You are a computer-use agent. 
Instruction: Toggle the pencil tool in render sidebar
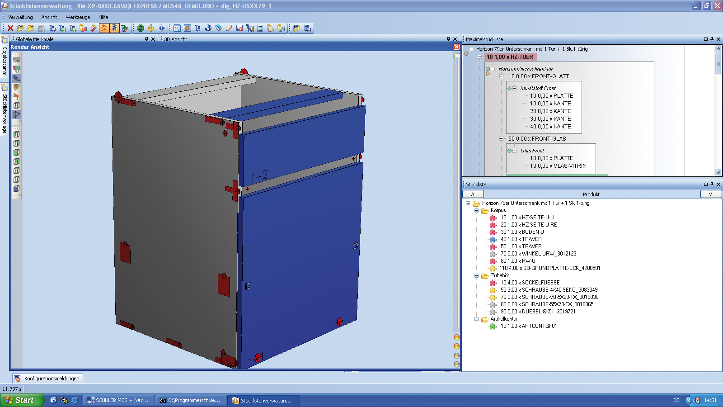pyautogui.click(x=17, y=78)
